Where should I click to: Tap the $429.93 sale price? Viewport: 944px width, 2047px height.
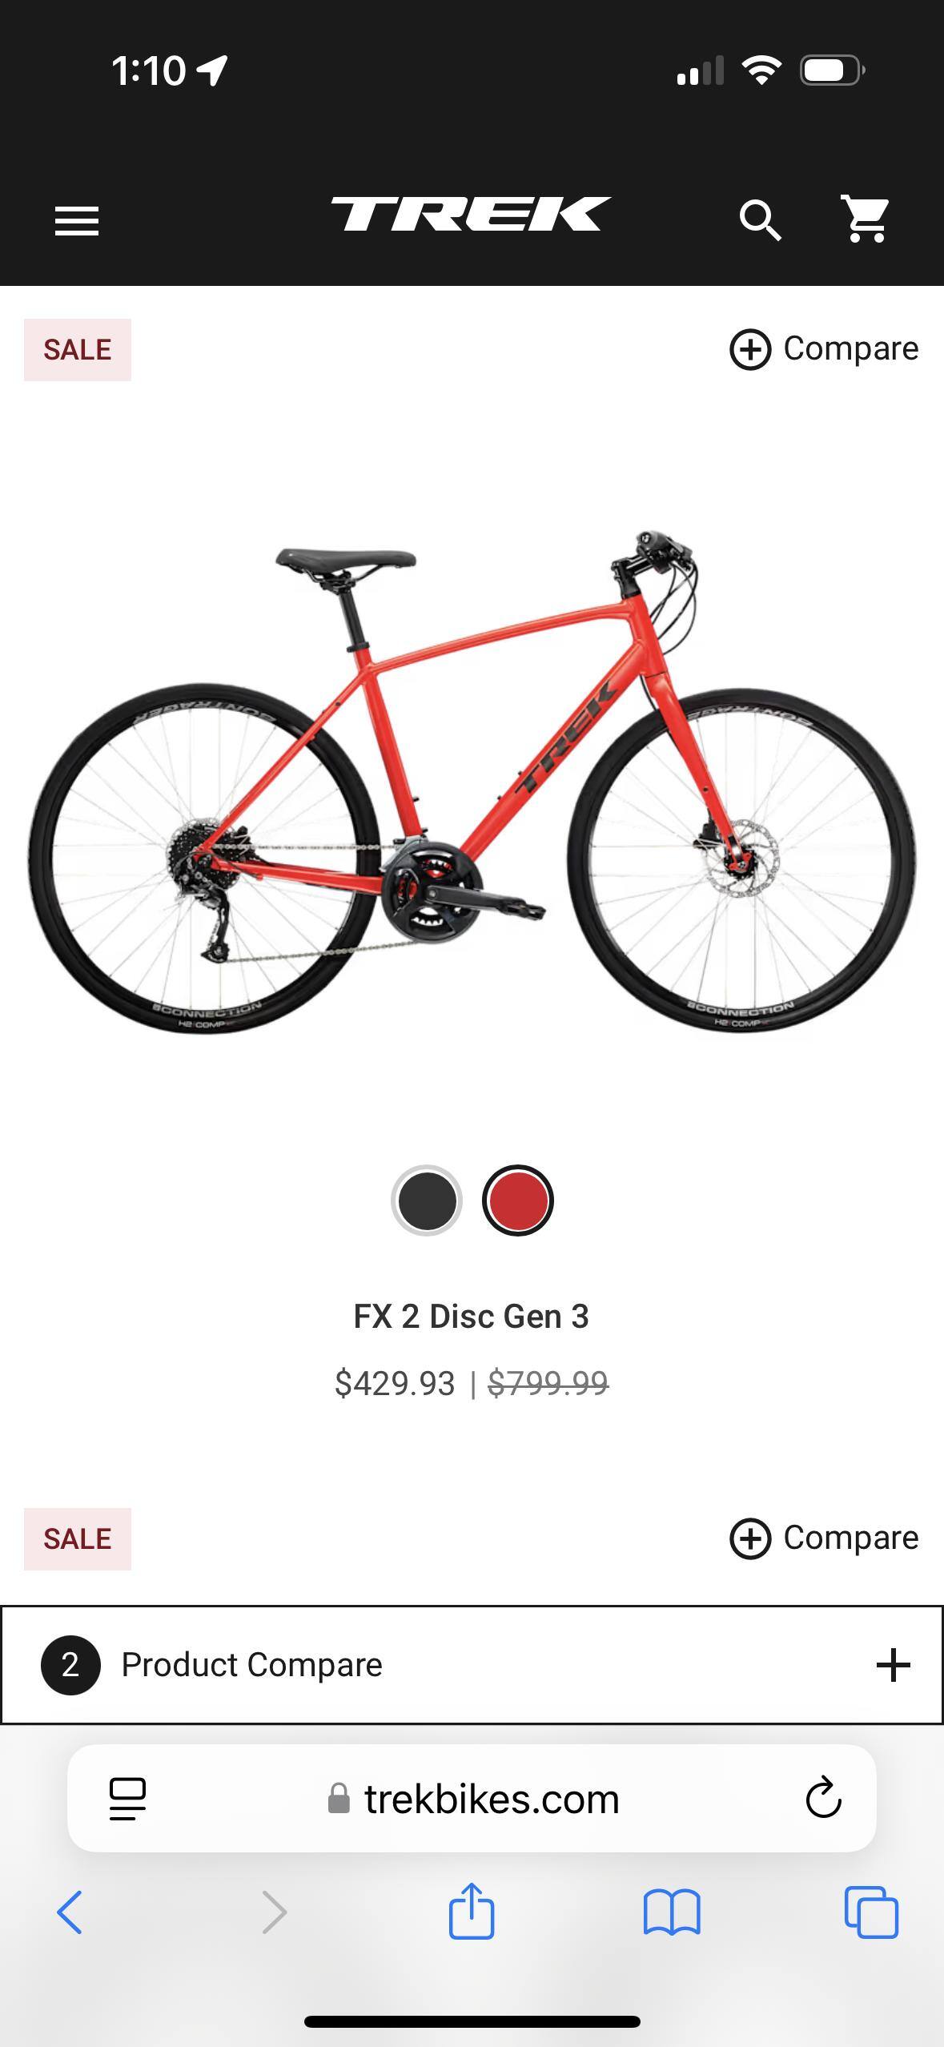(395, 1383)
